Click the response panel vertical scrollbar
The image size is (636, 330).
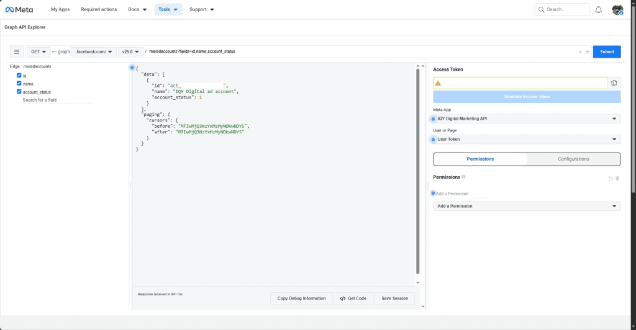418,171
